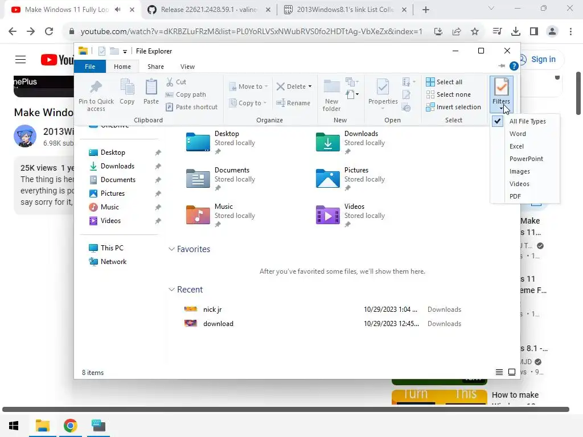Viewport: 583px width, 437px height.
Task: Click Chrome icon on the taskbar
Action: pos(70,426)
